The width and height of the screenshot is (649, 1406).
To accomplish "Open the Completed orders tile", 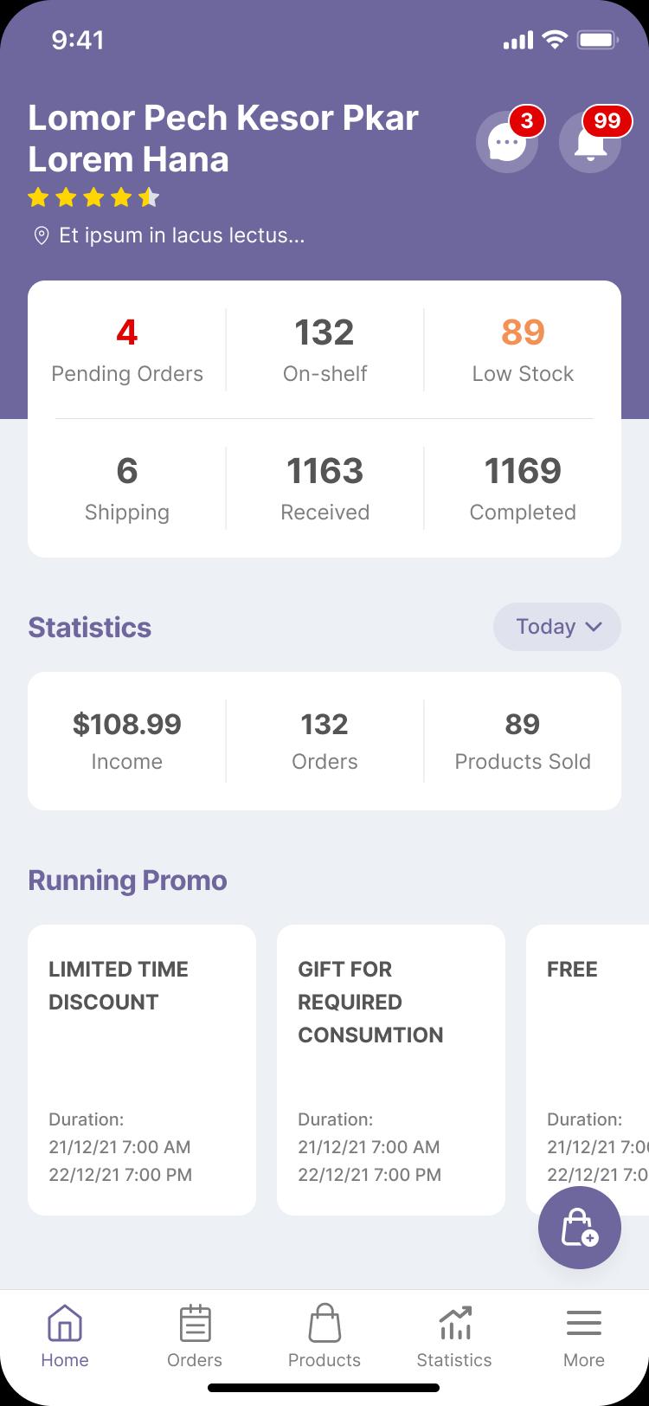I will click(x=523, y=488).
